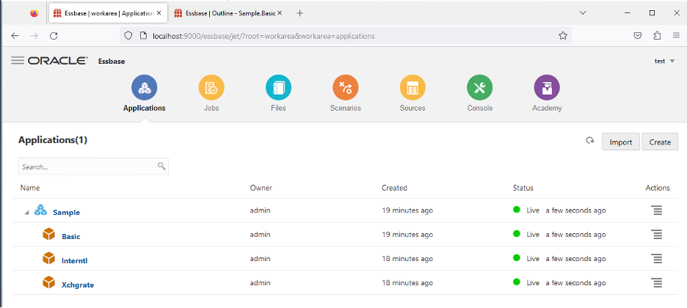Click the Create button

tap(660, 142)
